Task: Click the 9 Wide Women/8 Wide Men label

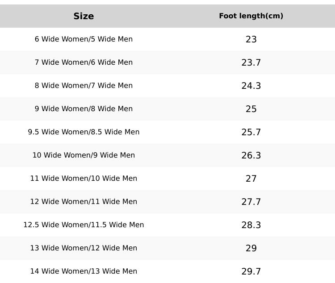Action: [x=84, y=109]
